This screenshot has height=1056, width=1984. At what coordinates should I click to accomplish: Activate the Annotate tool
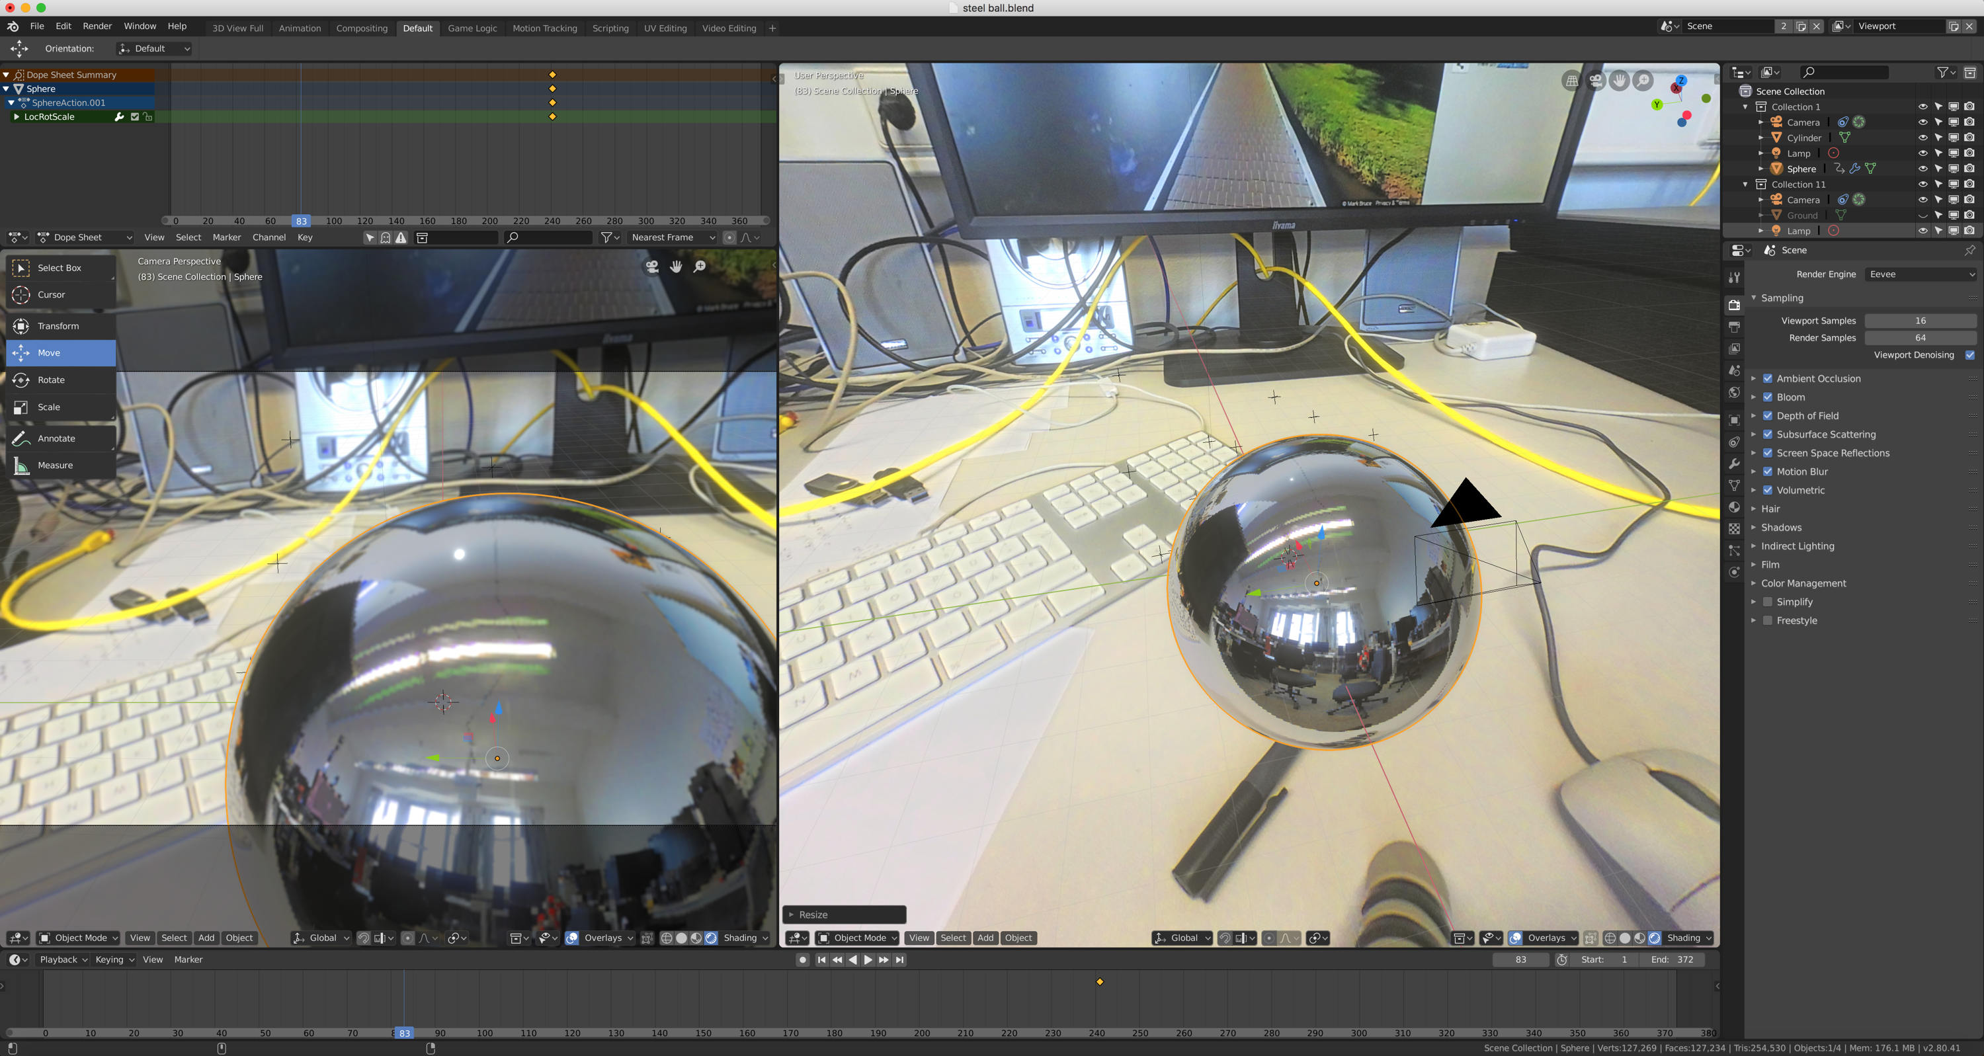(61, 438)
